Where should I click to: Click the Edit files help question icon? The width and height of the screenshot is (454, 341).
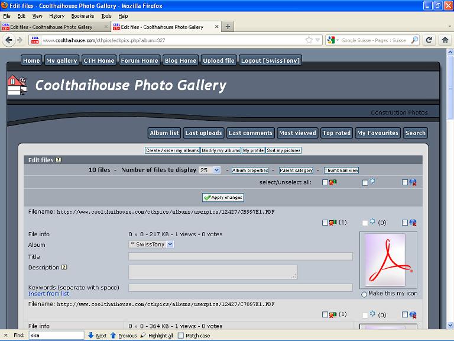click(59, 160)
